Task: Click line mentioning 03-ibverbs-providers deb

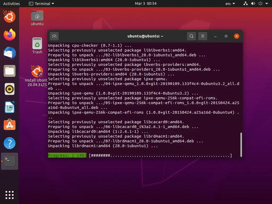Action: click(x=134, y=69)
